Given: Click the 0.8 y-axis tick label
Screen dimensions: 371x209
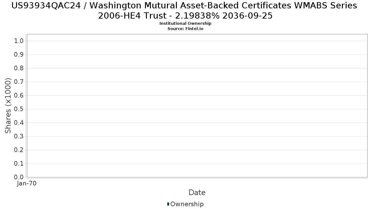Looking at the screenshot, I should click(x=19, y=68).
